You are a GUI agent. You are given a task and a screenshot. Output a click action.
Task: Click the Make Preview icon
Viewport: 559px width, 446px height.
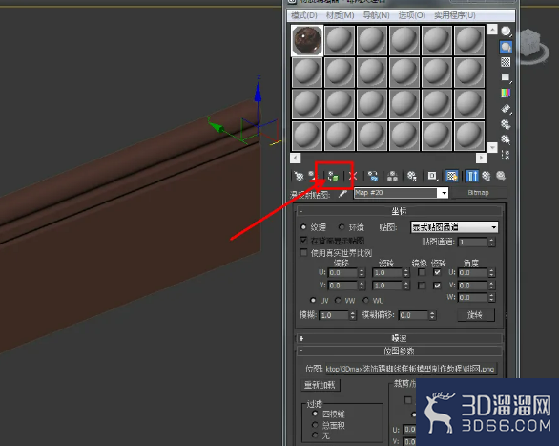(506, 109)
